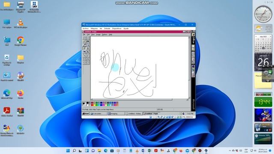Pick the yellow palette color
Screen dimensions: 274x154
pos(94,105)
